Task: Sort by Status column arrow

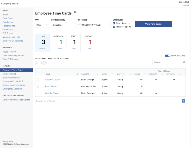Action: click(x=112, y=74)
